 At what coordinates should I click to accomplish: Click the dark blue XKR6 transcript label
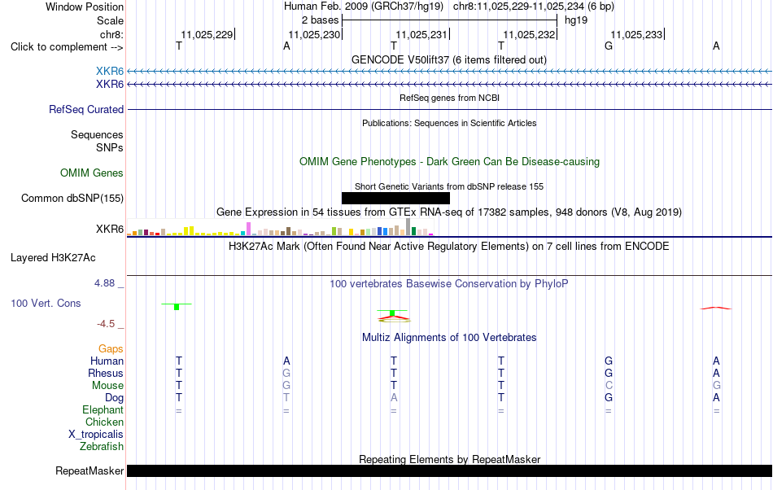point(110,85)
